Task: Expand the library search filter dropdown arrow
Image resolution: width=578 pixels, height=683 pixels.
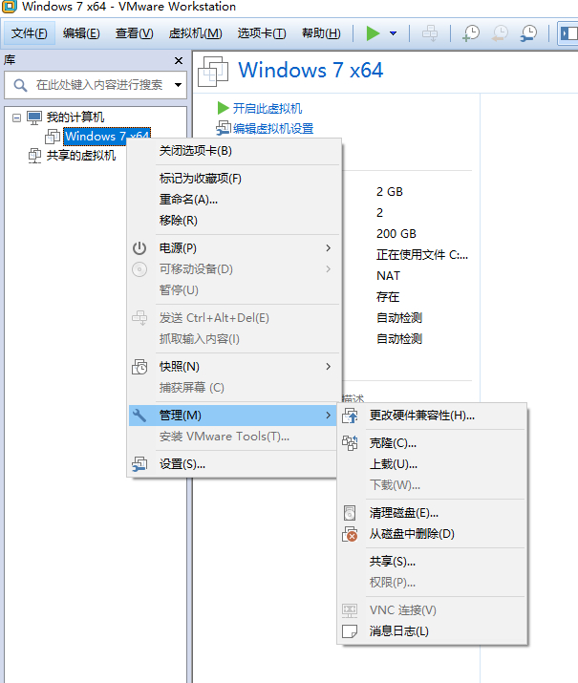Action: [x=178, y=85]
